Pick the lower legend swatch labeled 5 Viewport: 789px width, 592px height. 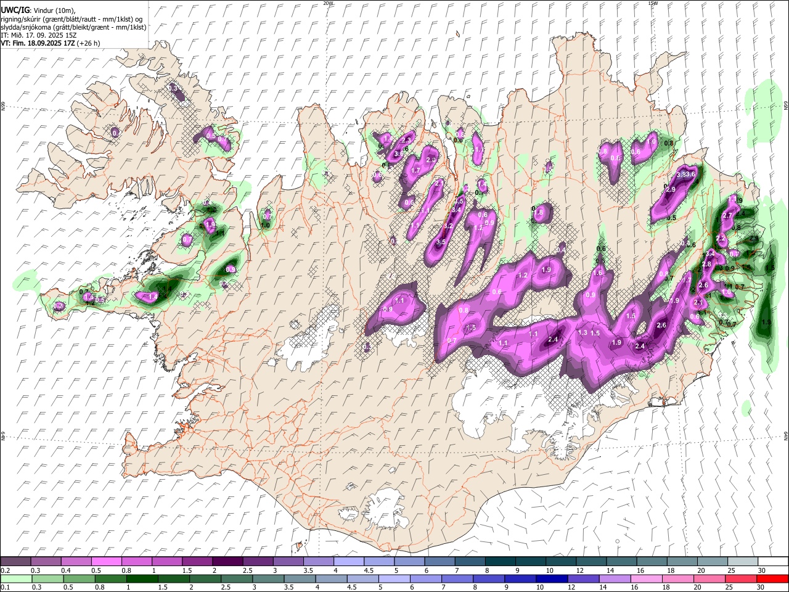coord(394,578)
